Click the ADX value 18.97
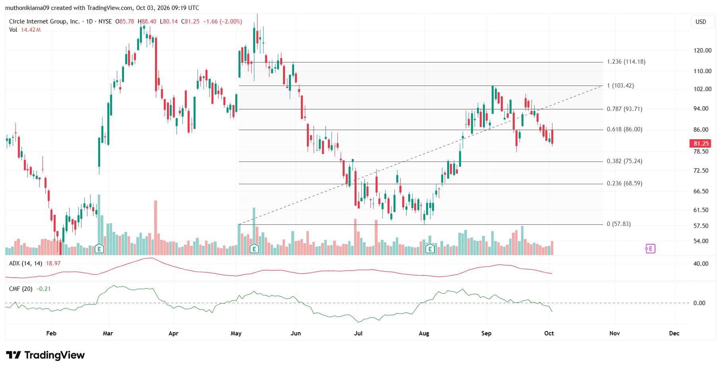 click(53, 263)
